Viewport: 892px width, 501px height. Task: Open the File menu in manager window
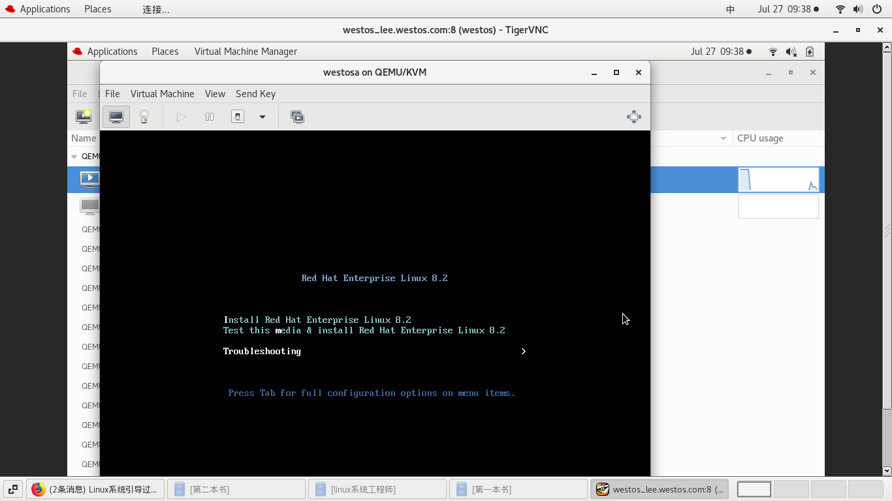click(80, 94)
